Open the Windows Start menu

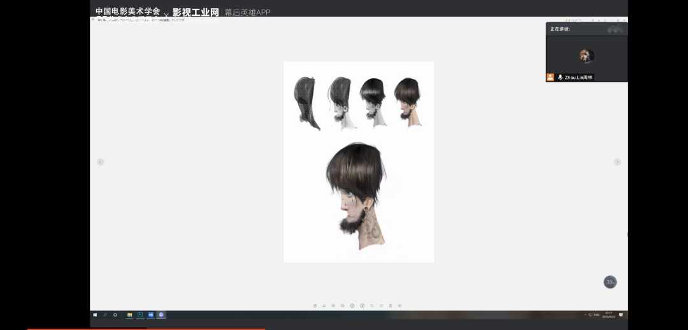[95, 315]
